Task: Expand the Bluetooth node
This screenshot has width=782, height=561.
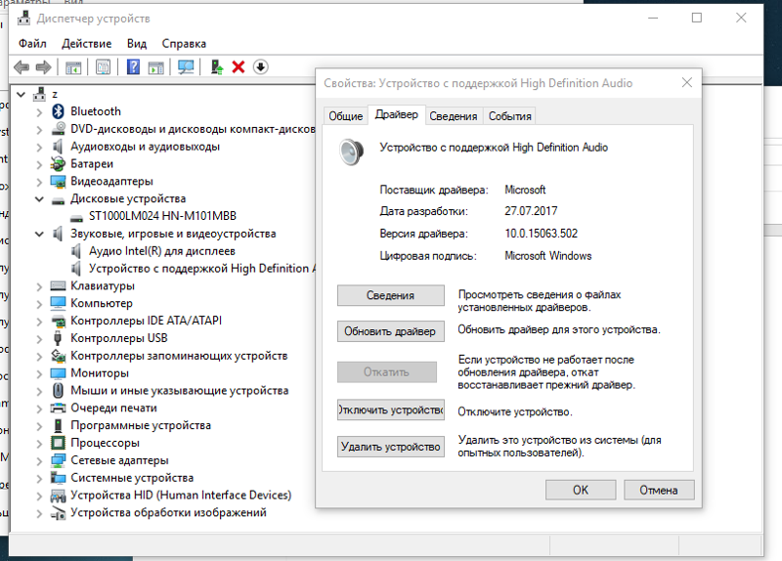Action: [x=39, y=112]
